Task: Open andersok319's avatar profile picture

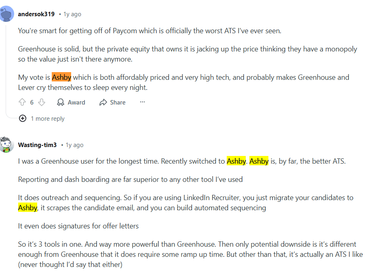Action: [7, 14]
